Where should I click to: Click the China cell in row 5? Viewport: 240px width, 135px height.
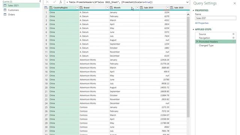[64, 28]
